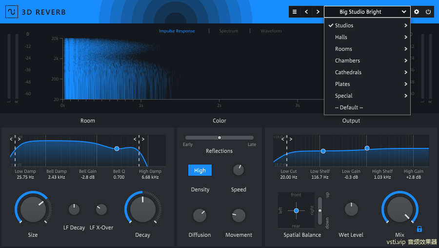
Task: Click the Bell Damp value 2.43 kHz
Action: [x=57, y=177]
